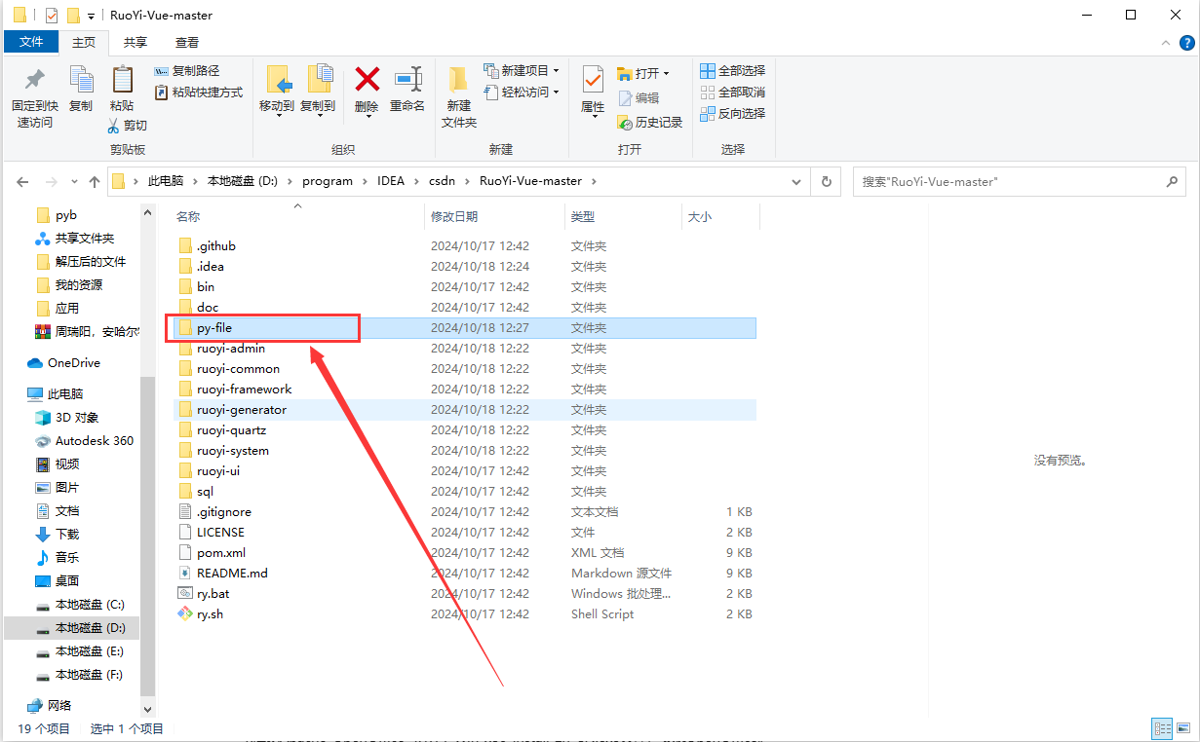
Task: Click 全部选择 in the ribbon
Action: [x=733, y=71]
